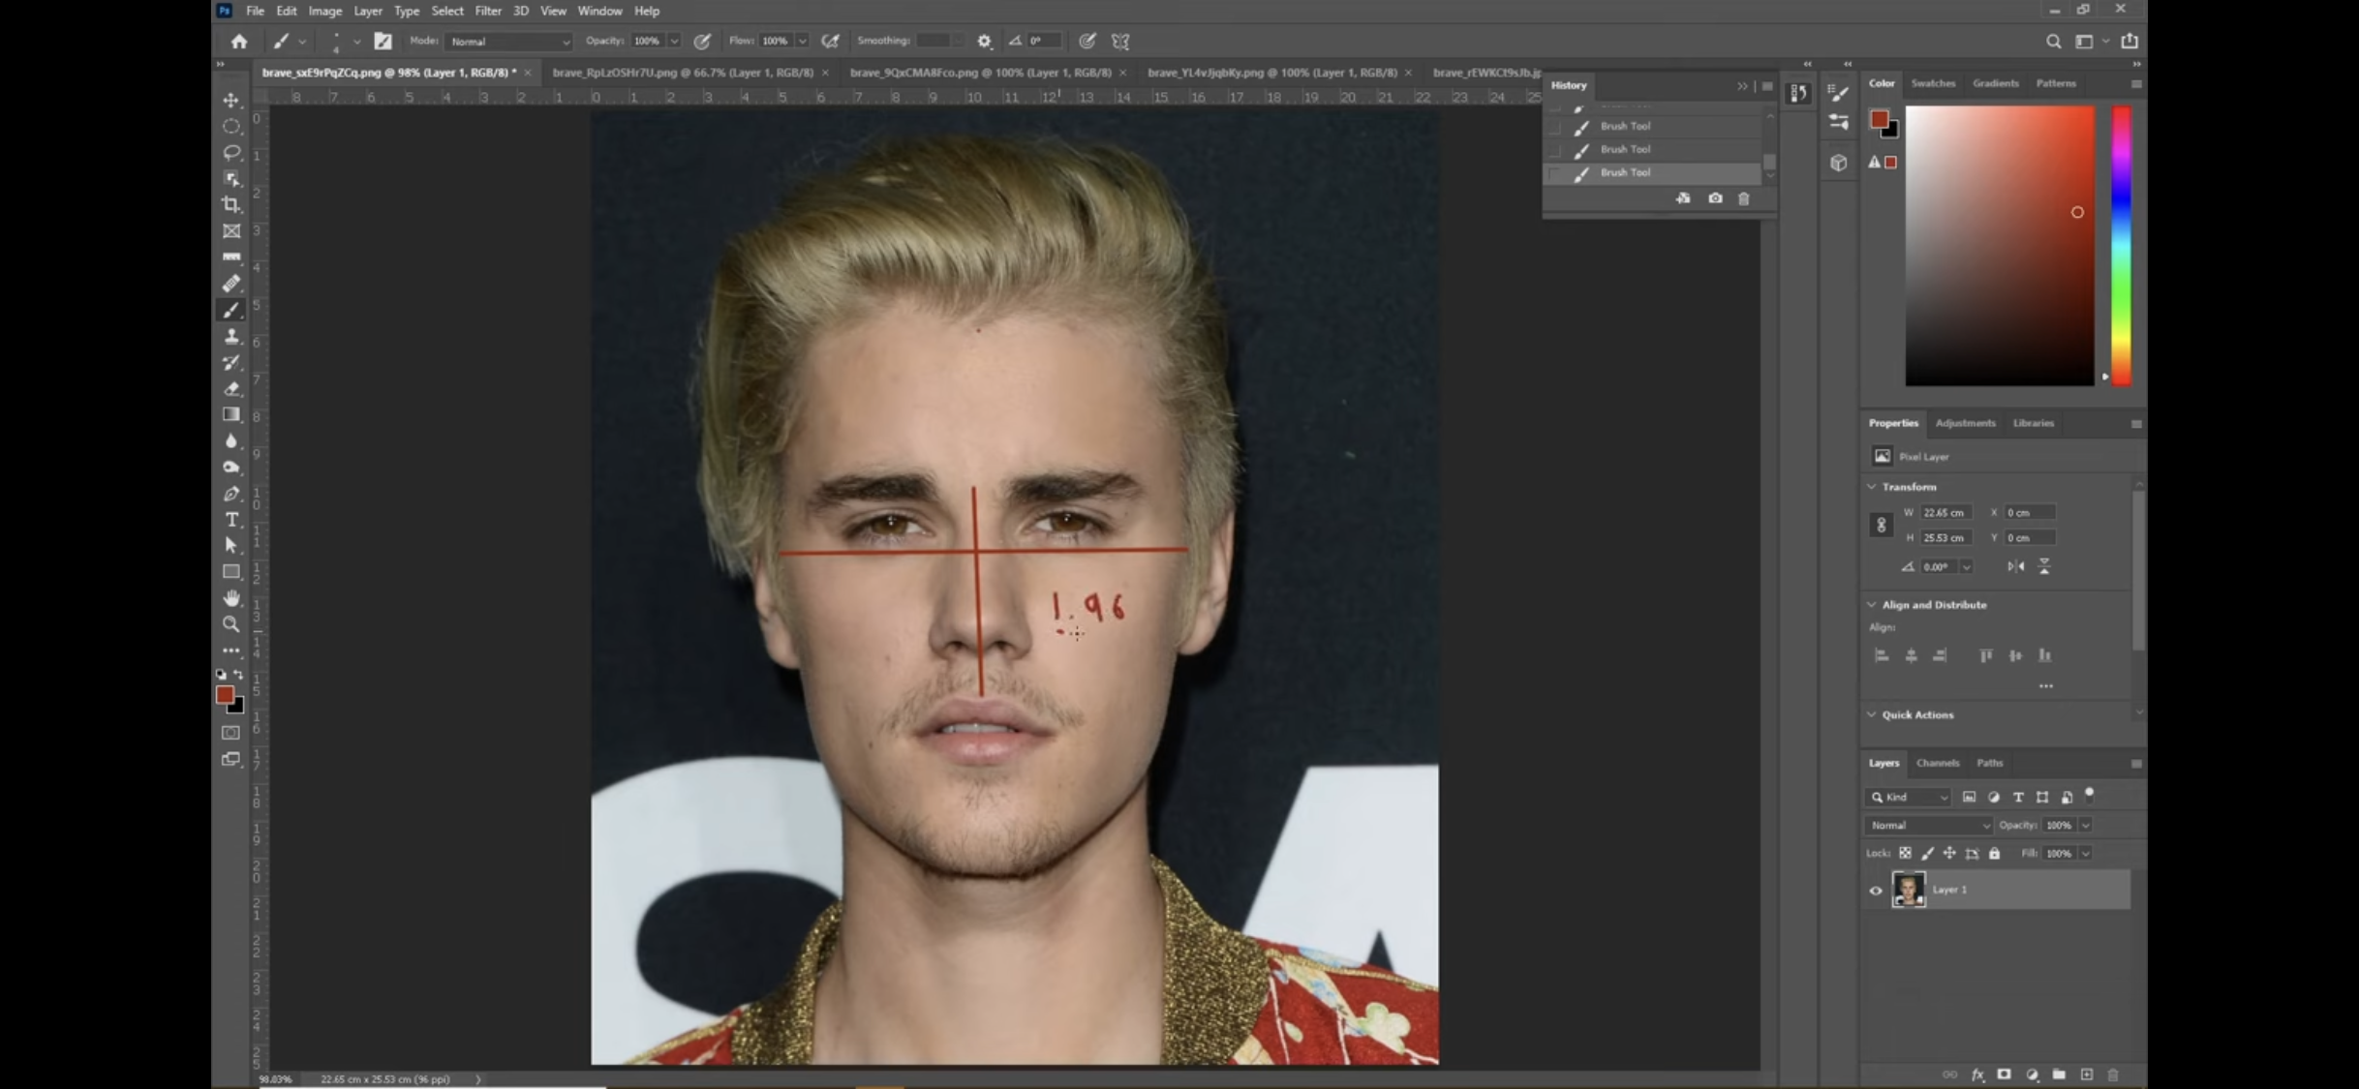
Task: Select Layer 1 thumbnail
Action: pos(1909,890)
